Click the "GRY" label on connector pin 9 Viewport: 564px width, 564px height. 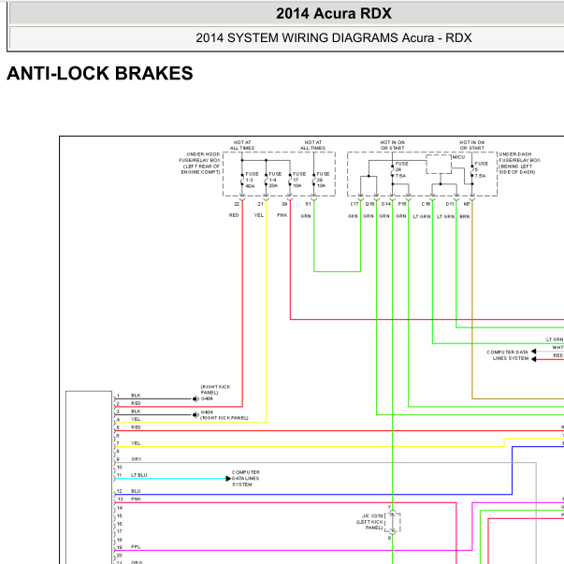[137, 459]
